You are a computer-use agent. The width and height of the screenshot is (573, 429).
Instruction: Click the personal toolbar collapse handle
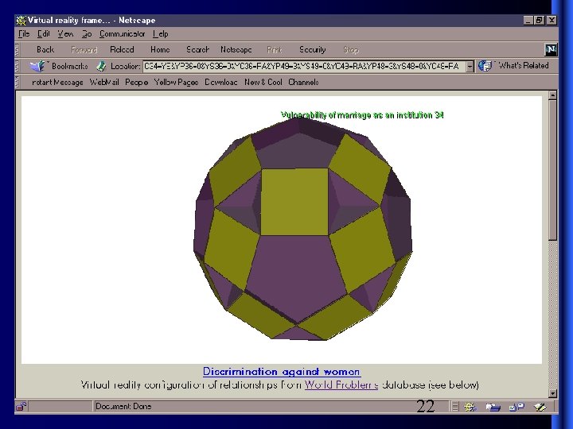click(x=17, y=82)
